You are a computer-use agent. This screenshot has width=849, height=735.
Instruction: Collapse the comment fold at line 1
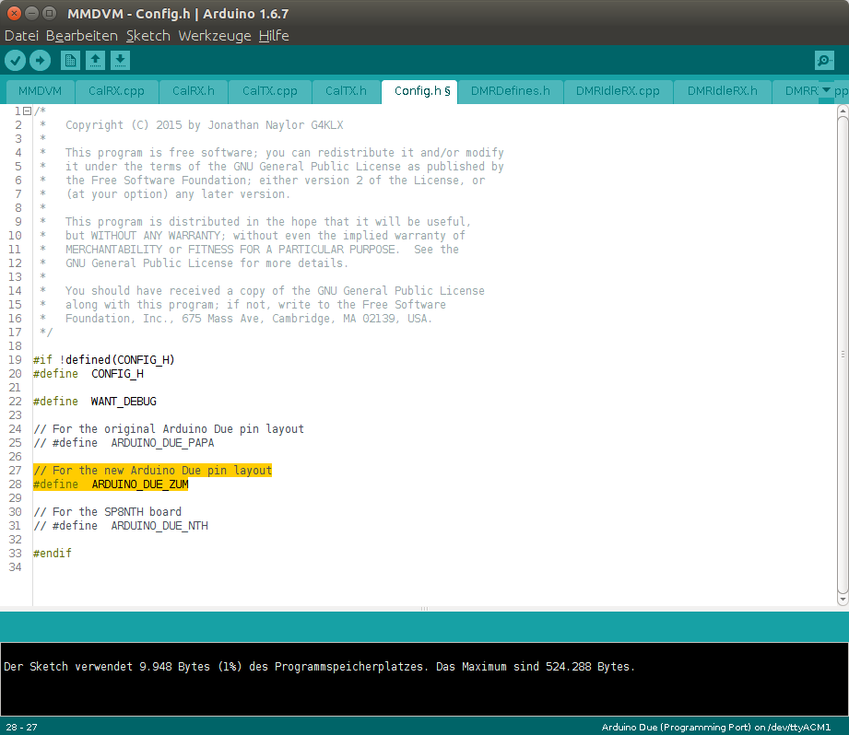click(x=27, y=111)
